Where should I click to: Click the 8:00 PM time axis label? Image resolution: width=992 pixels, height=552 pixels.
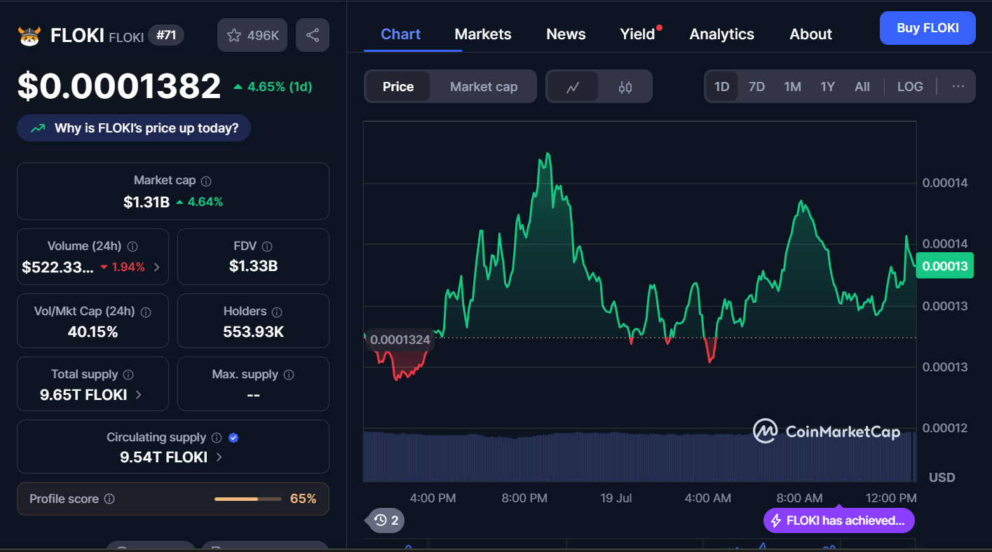[x=524, y=498]
